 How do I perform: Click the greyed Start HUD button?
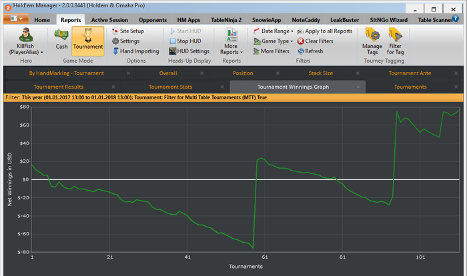coord(185,31)
